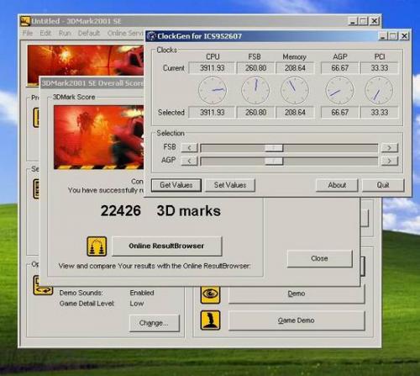Click the 3DMark2001 SE title bar icon
Viewport: 420px width, 376px height.
coord(25,21)
